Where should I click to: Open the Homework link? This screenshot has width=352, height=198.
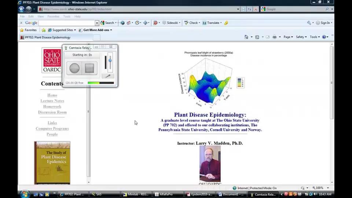52,106
